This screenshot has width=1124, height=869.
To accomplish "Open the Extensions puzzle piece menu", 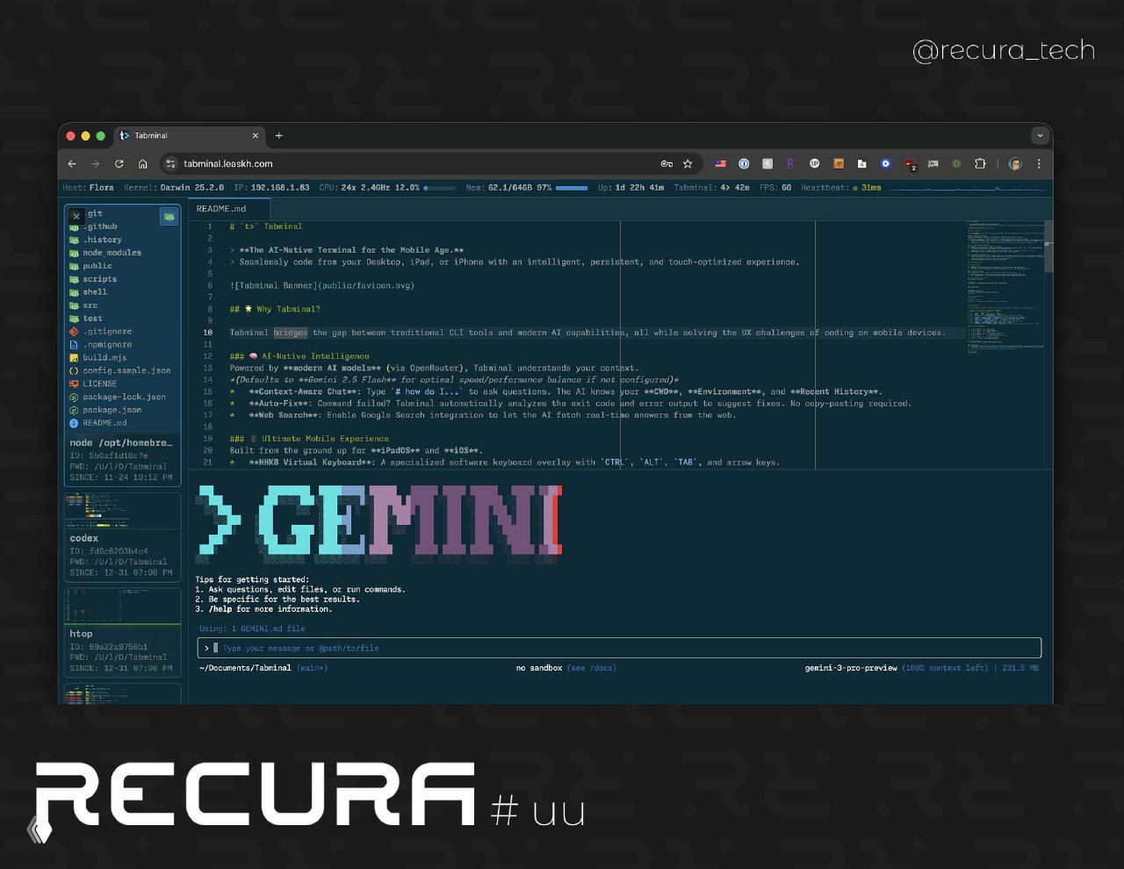I will pyautogui.click(x=980, y=164).
